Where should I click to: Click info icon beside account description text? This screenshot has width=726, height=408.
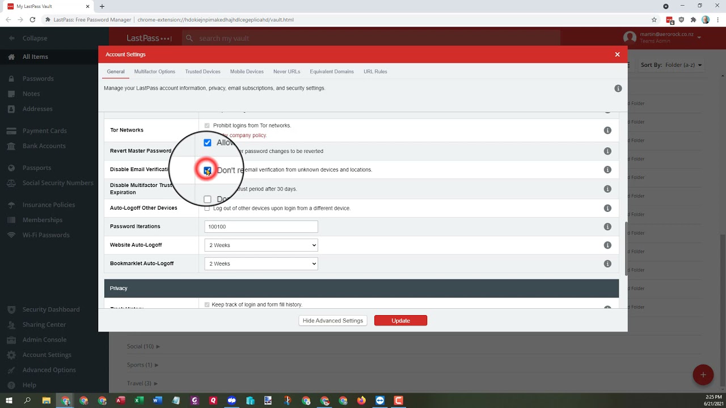click(x=618, y=88)
